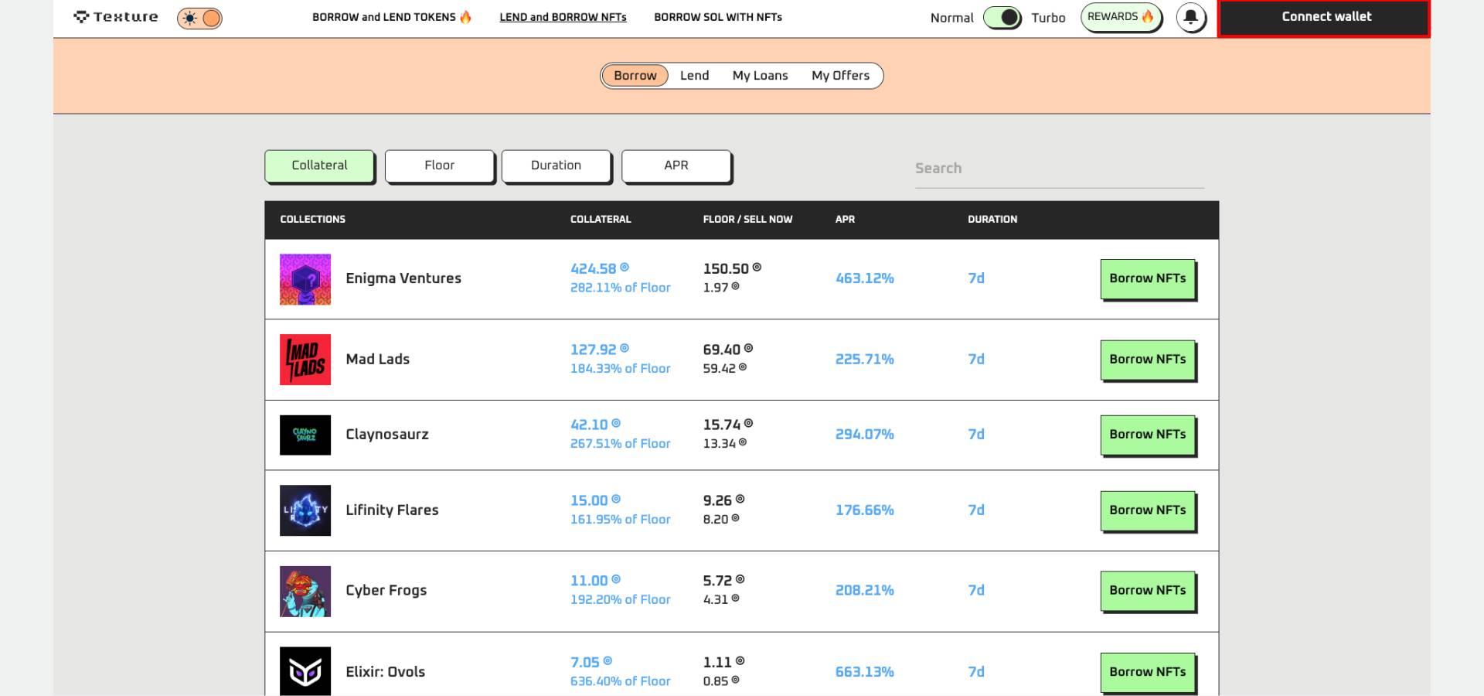Click the 294.07% APR value
The image size is (1484, 696).
click(x=864, y=435)
